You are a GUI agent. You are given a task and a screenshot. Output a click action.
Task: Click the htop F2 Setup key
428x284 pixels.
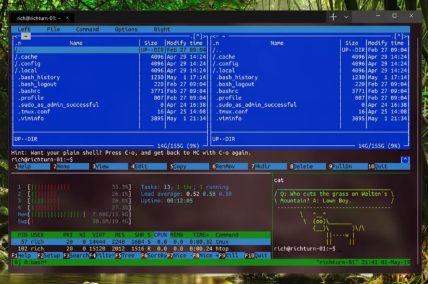pos(50,255)
